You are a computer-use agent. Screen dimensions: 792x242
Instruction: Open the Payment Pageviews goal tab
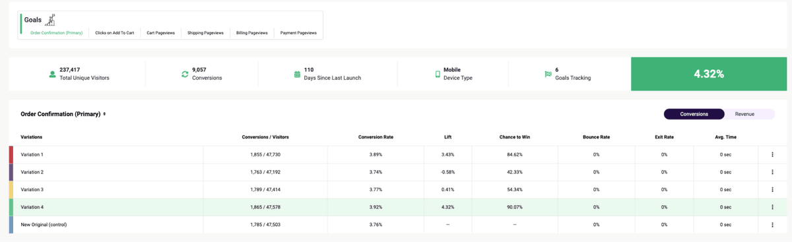tap(298, 32)
